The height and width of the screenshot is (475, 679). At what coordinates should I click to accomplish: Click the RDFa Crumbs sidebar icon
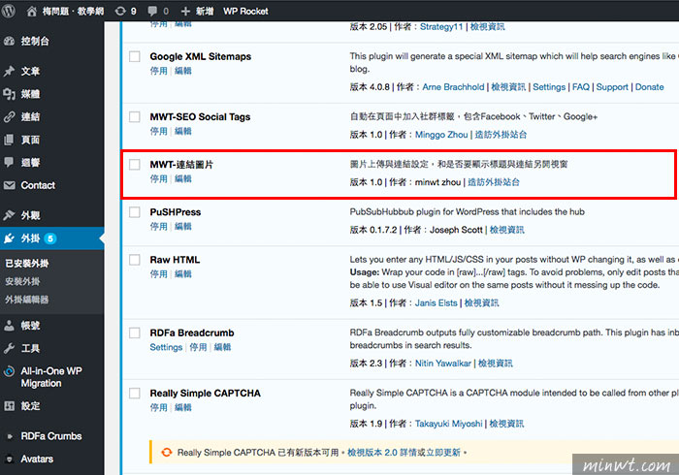point(10,436)
